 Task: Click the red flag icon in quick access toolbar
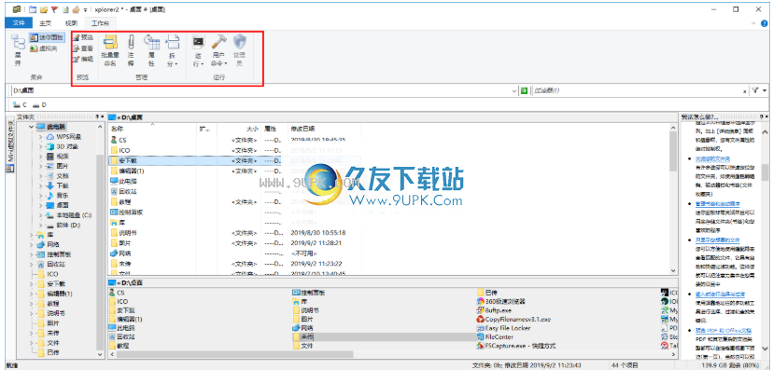[55, 9]
